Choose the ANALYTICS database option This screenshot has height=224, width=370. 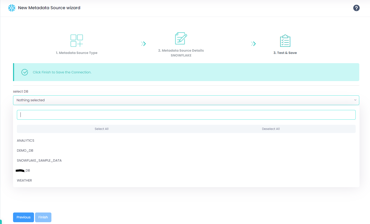point(26,141)
